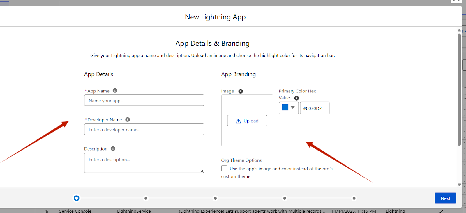Screen dimensions: 466x213
Task: Click the scroll down arrow of the dialog
Action: click(x=459, y=185)
